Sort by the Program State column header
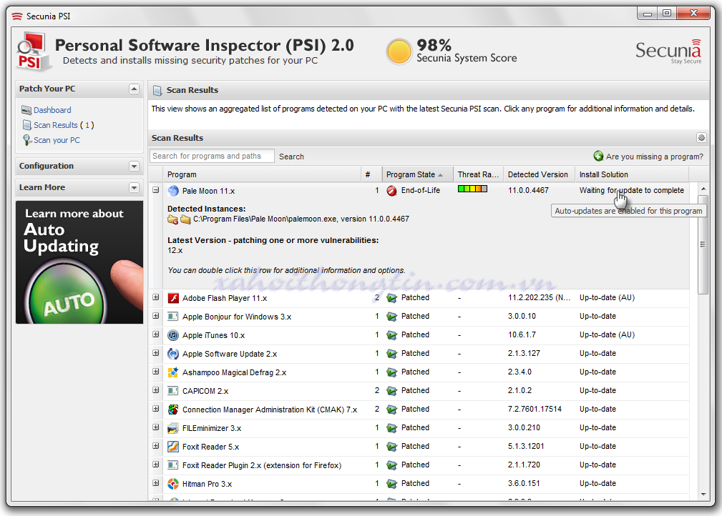Image resolution: width=722 pixels, height=516 pixels. pos(418,175)
